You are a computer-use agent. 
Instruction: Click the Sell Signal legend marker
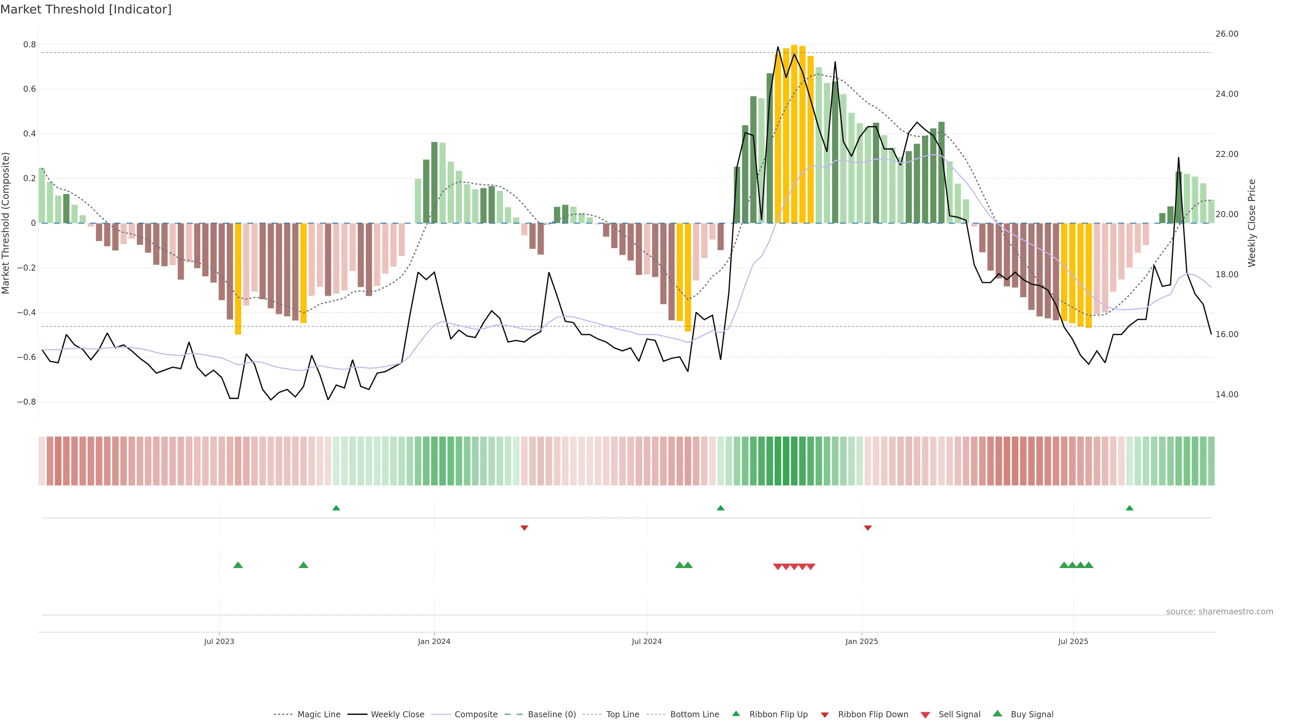point(925,715)
